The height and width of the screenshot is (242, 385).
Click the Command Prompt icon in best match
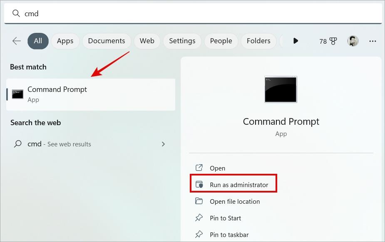(x=17, y=94)
